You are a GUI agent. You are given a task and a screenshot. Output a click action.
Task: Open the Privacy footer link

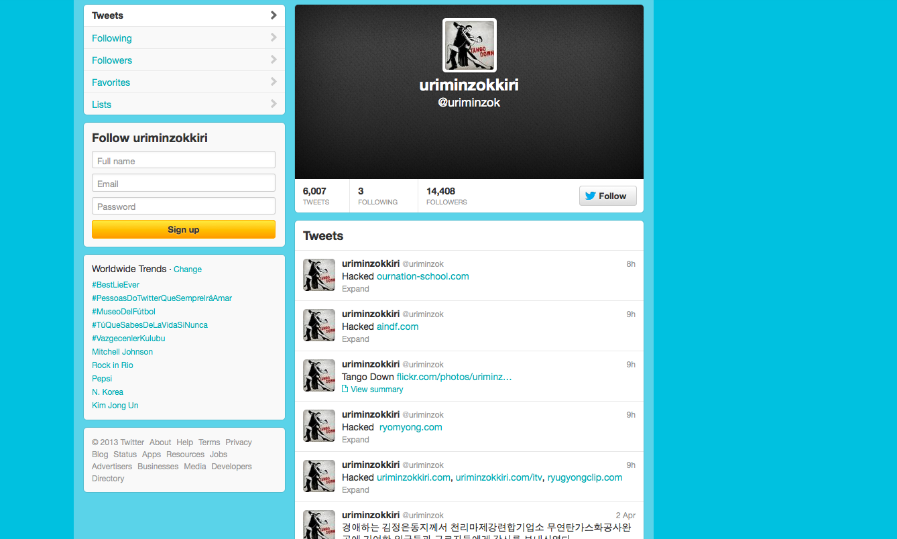click(239, 442)
